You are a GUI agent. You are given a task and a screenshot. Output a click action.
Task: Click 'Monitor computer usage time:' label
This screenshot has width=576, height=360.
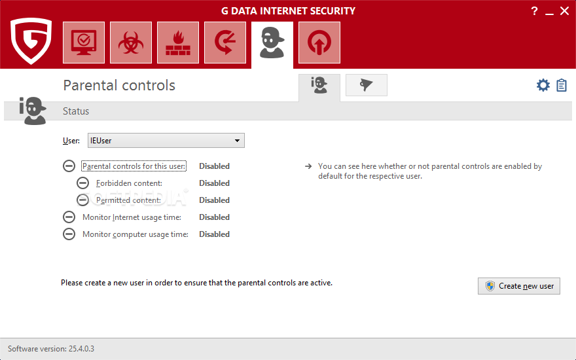pyautogui.click(x=135, y=234)
